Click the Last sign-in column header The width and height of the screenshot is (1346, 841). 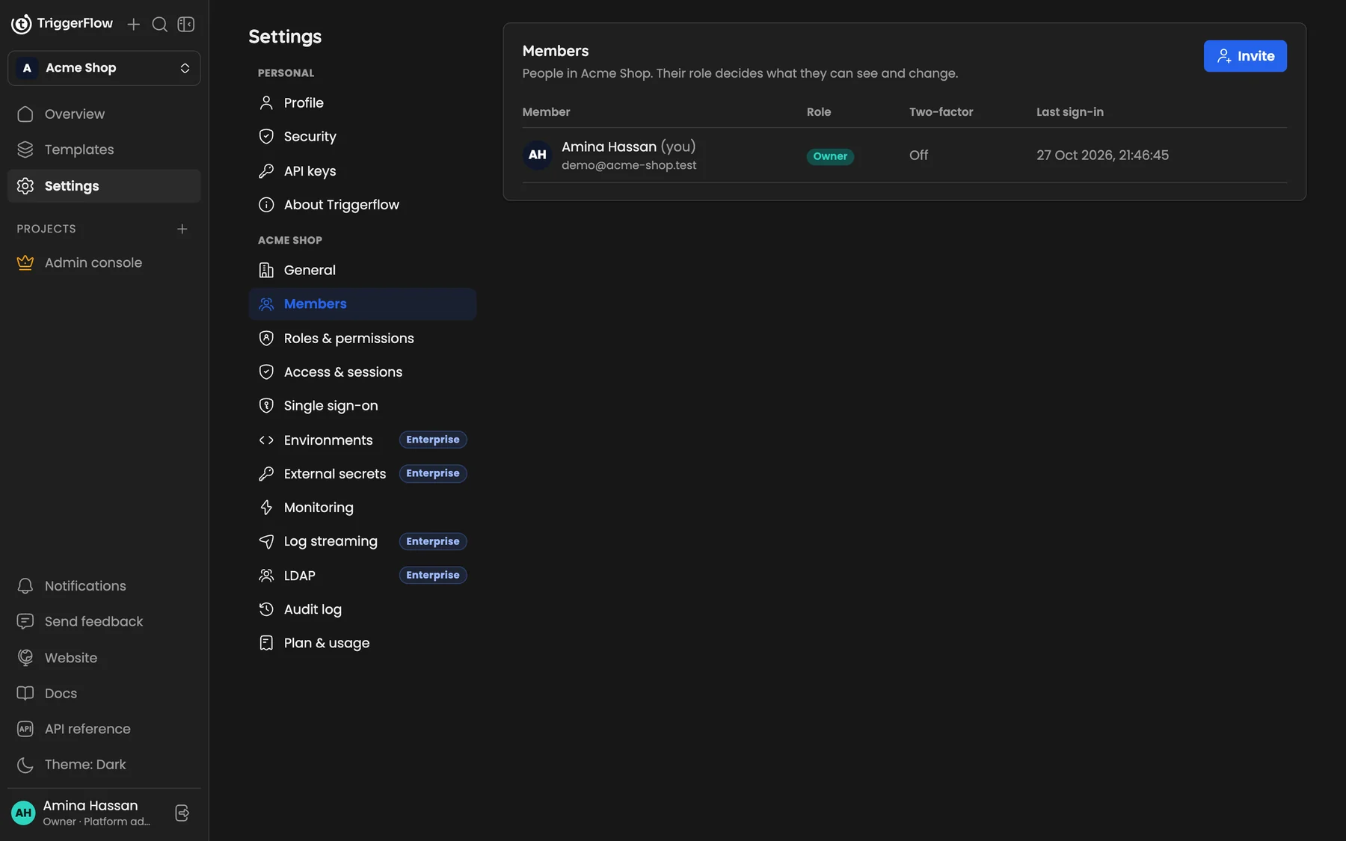1070,112
